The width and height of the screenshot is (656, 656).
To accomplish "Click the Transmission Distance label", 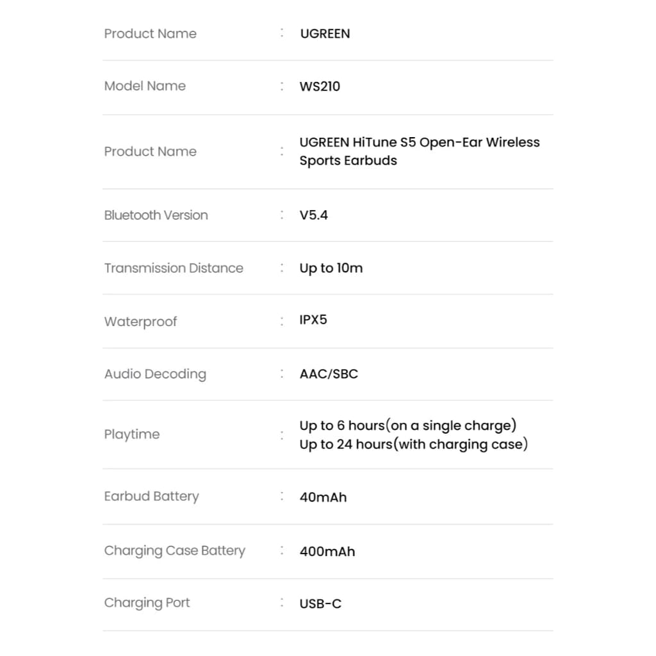I will coord(174,268).
